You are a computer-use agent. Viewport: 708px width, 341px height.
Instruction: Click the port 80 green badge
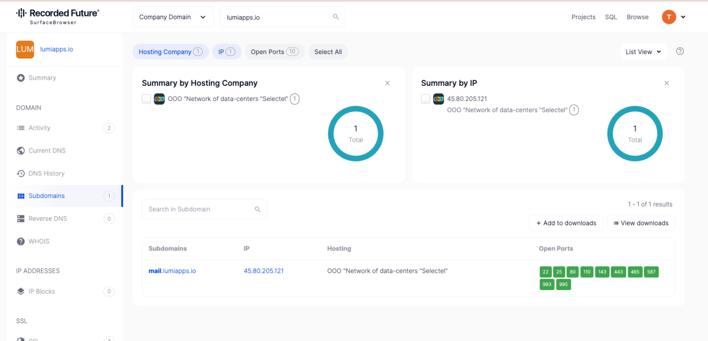point(572,272)
